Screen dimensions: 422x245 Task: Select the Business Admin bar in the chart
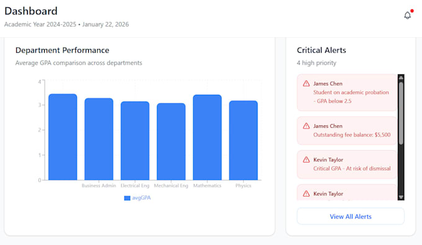99,139
